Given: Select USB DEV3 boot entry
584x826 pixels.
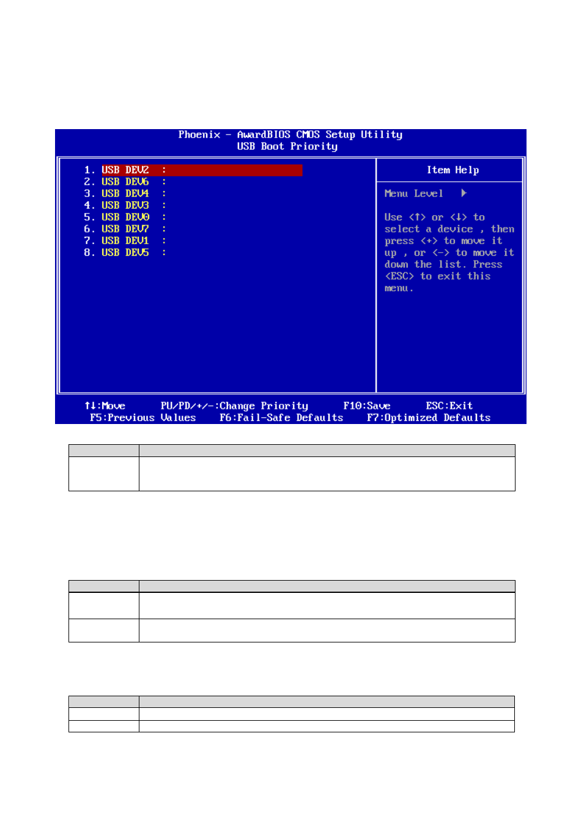Looking at the screenshot, I should click(125, 206).
